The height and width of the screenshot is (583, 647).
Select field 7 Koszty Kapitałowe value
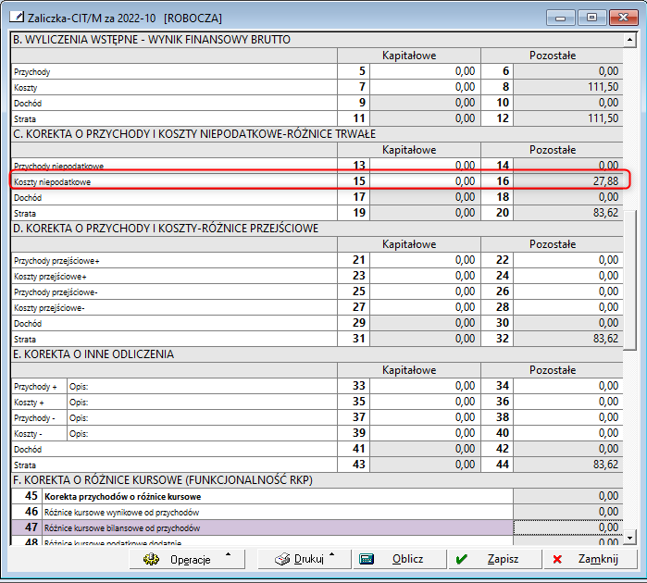point(425,87)
